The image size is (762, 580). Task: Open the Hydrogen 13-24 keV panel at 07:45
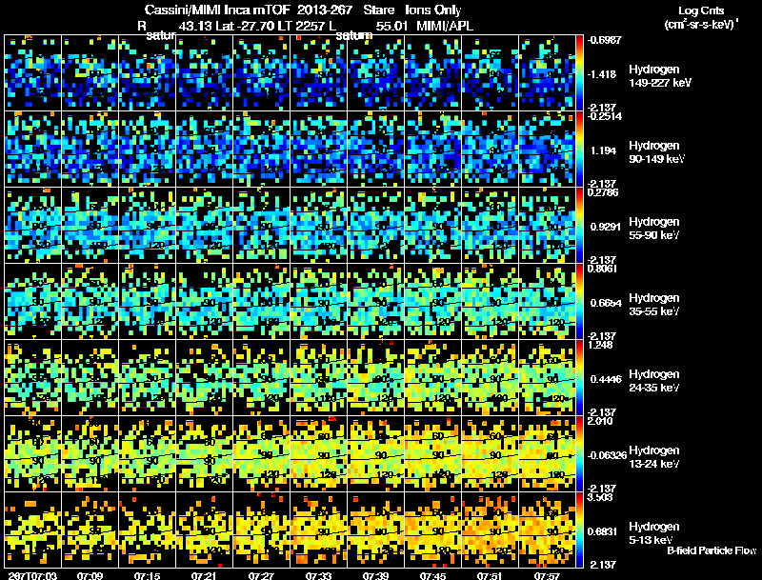[433, 453]
